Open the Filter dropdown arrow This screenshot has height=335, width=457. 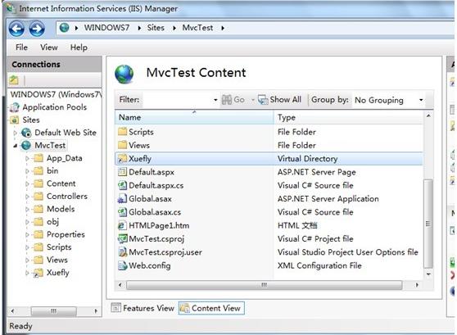pyautogui.click(x=215, y=100)
